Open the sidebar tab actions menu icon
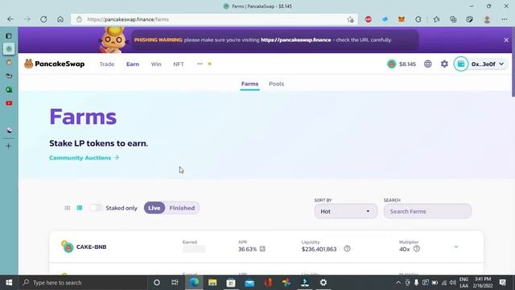 click(x=9, y=35)
